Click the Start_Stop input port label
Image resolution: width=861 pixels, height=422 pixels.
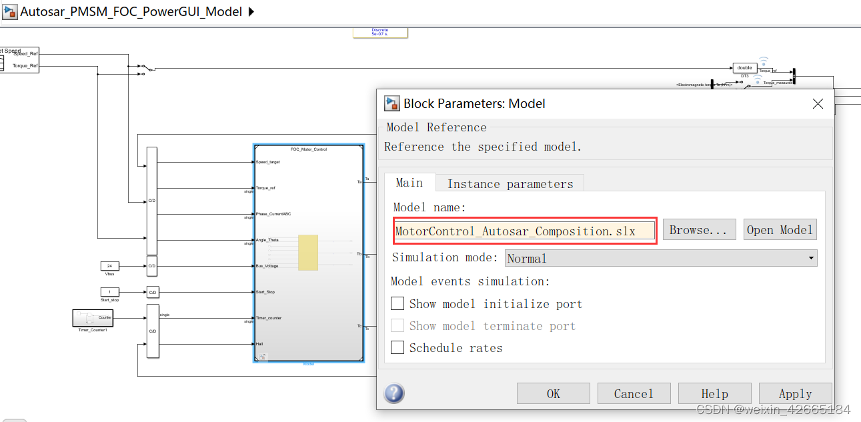tap(265, 292)
